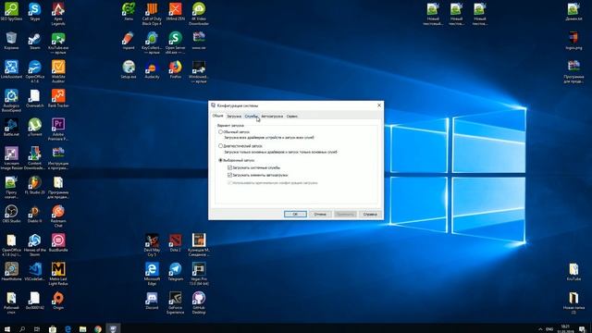Launch Steam from the desktop
The image size is (592, 333).
point(35,41)
